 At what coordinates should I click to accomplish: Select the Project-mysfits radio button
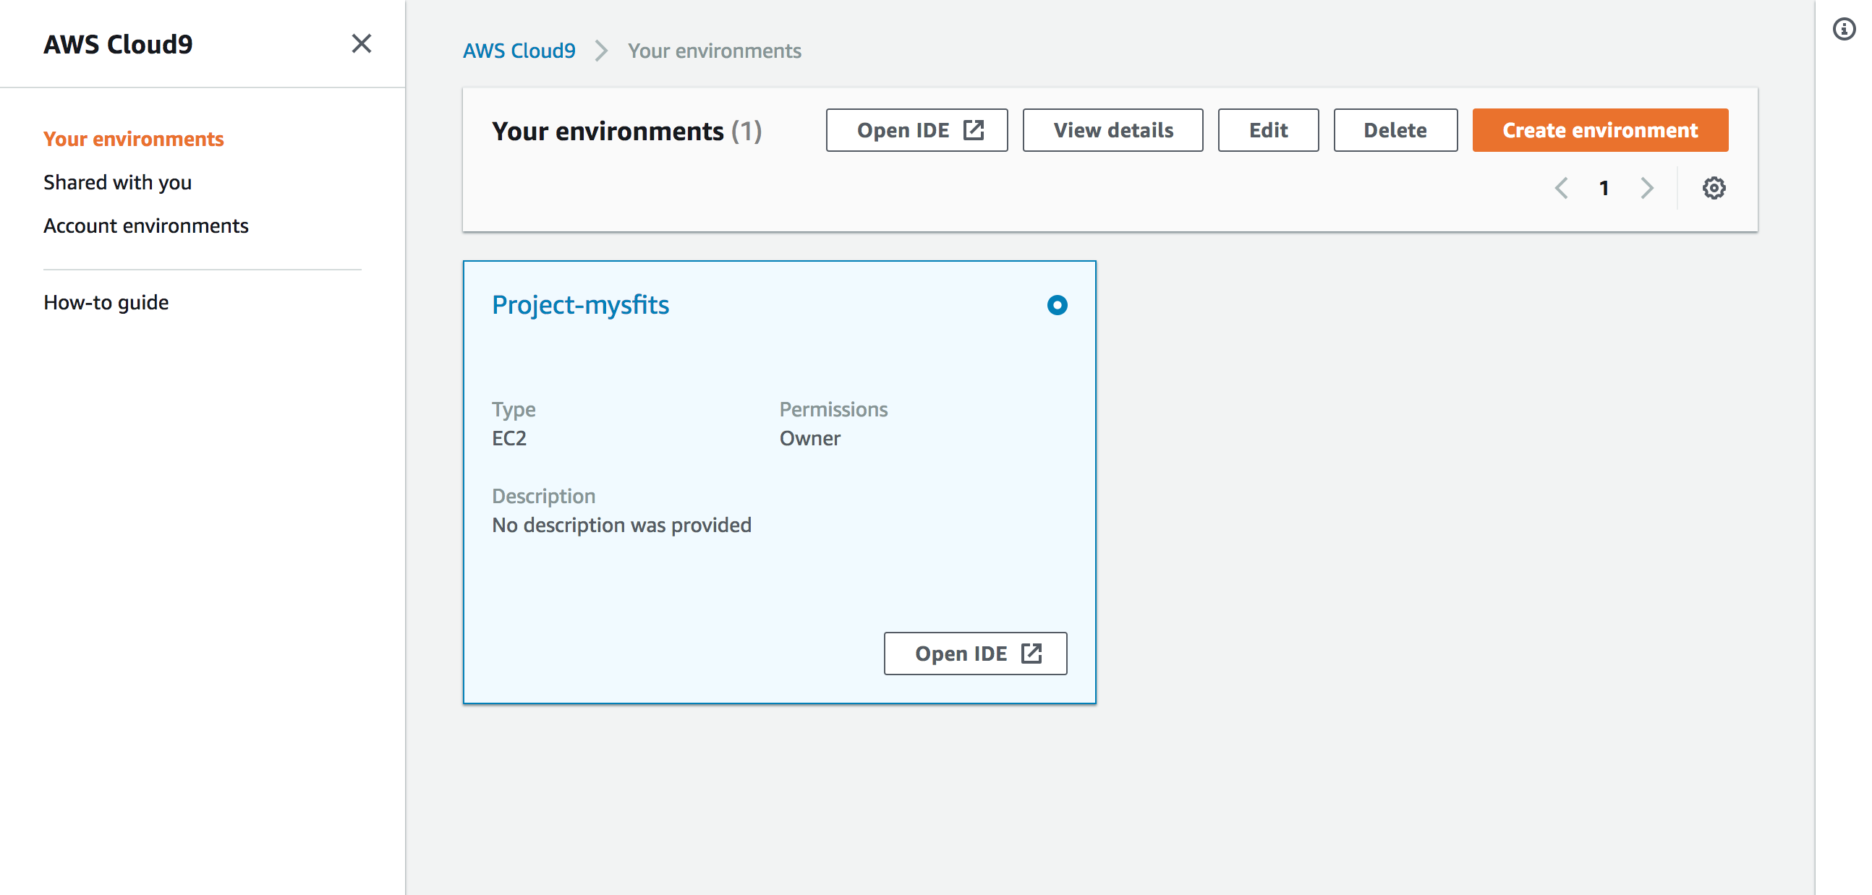tap(1058, 305)
